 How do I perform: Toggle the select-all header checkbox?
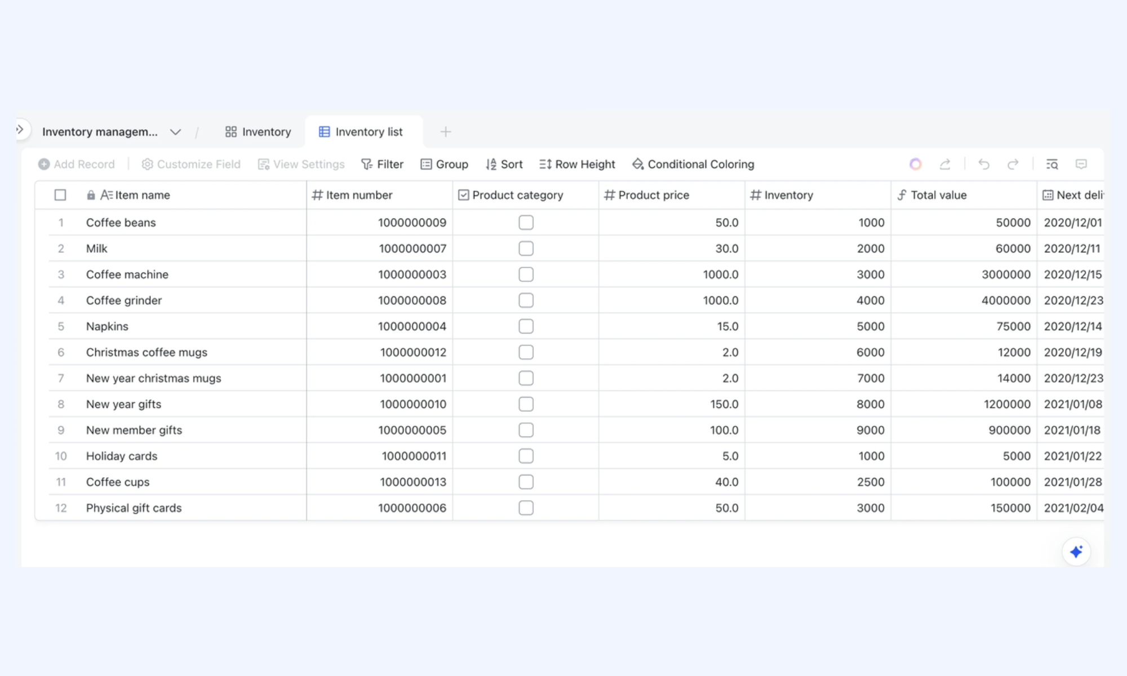coord(60,195)
